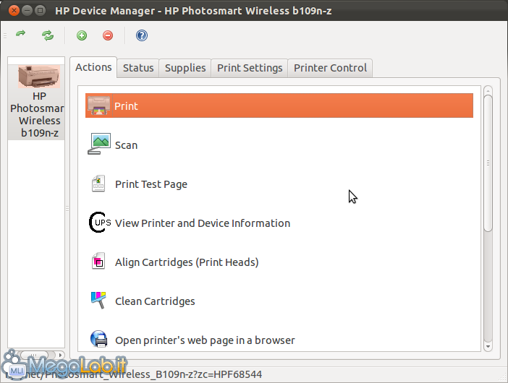Click the CUPS printer information icon
The height and width of the screenshot is (383, 508).
click(100, 223)
